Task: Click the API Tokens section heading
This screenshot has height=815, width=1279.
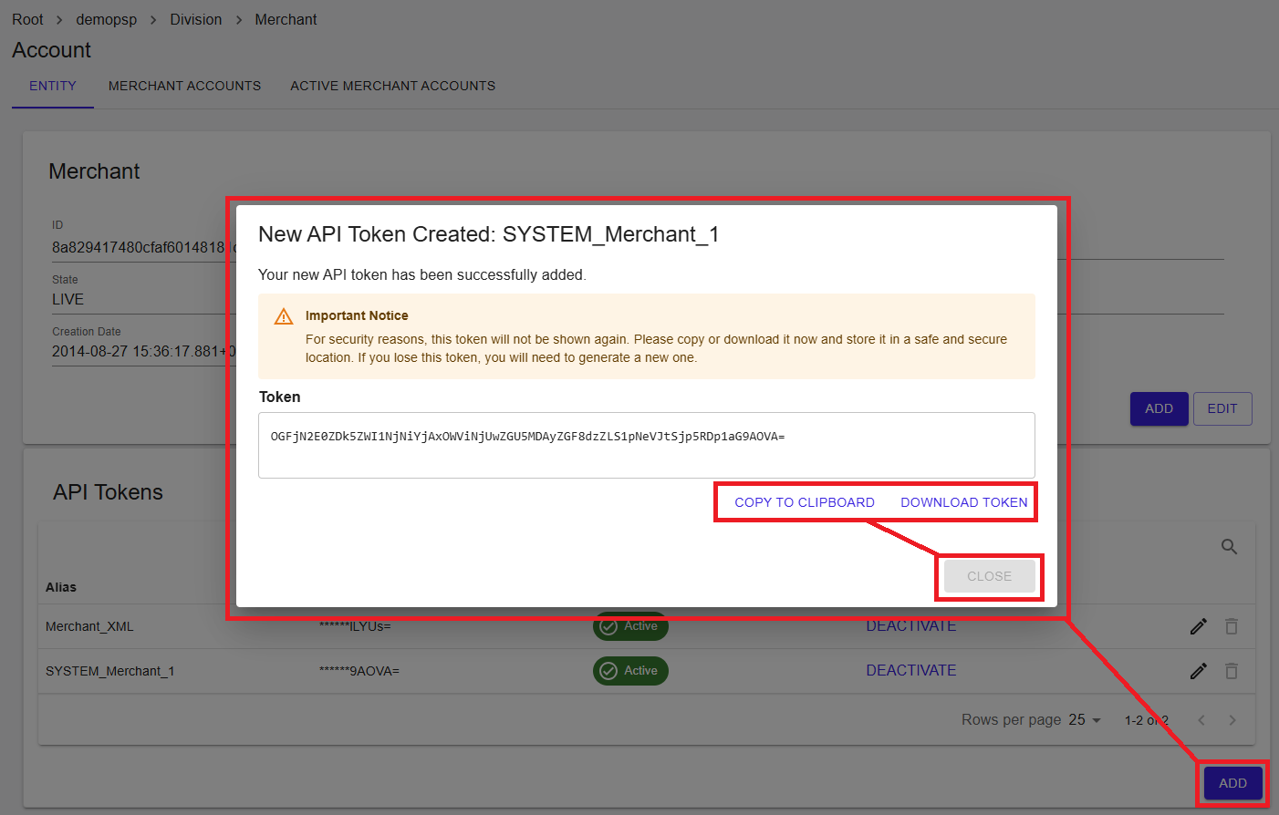Action: pos(108,492)
